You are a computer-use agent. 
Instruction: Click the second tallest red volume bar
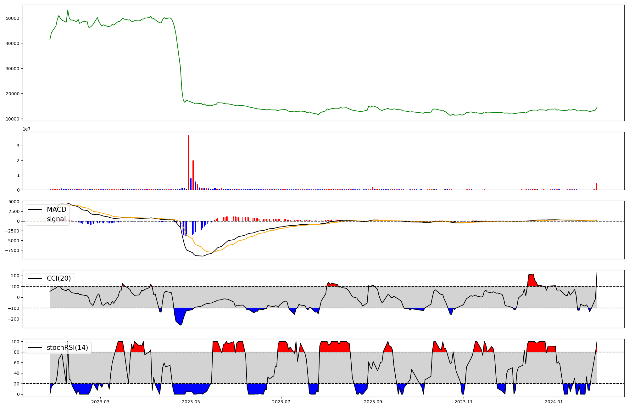tap(193, 175)
